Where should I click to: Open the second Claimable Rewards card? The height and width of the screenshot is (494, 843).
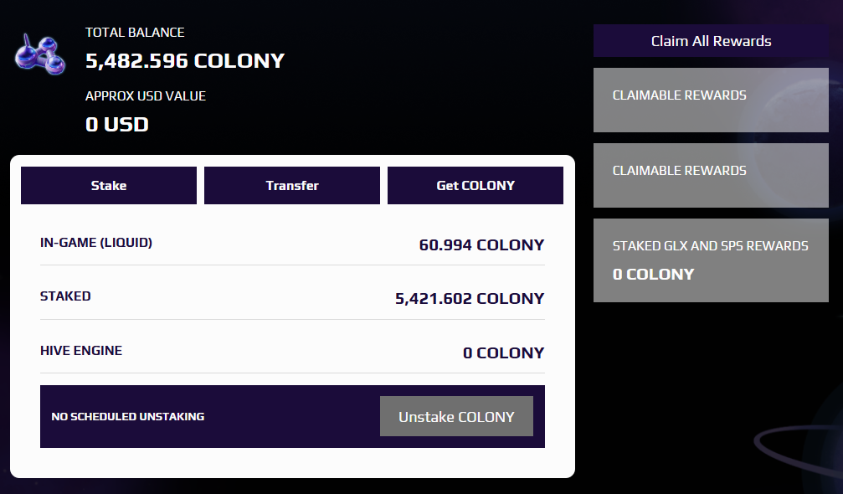point(711,175)
